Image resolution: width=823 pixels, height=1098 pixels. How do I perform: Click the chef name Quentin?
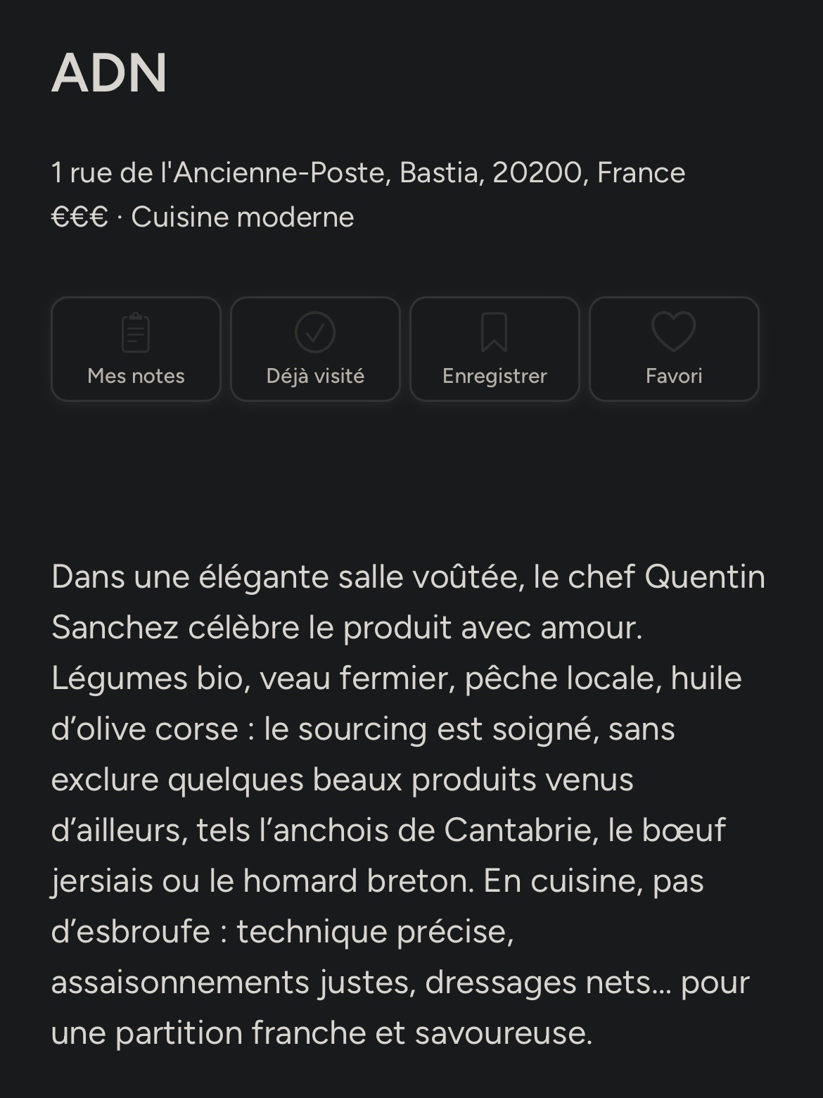(704, 576)
